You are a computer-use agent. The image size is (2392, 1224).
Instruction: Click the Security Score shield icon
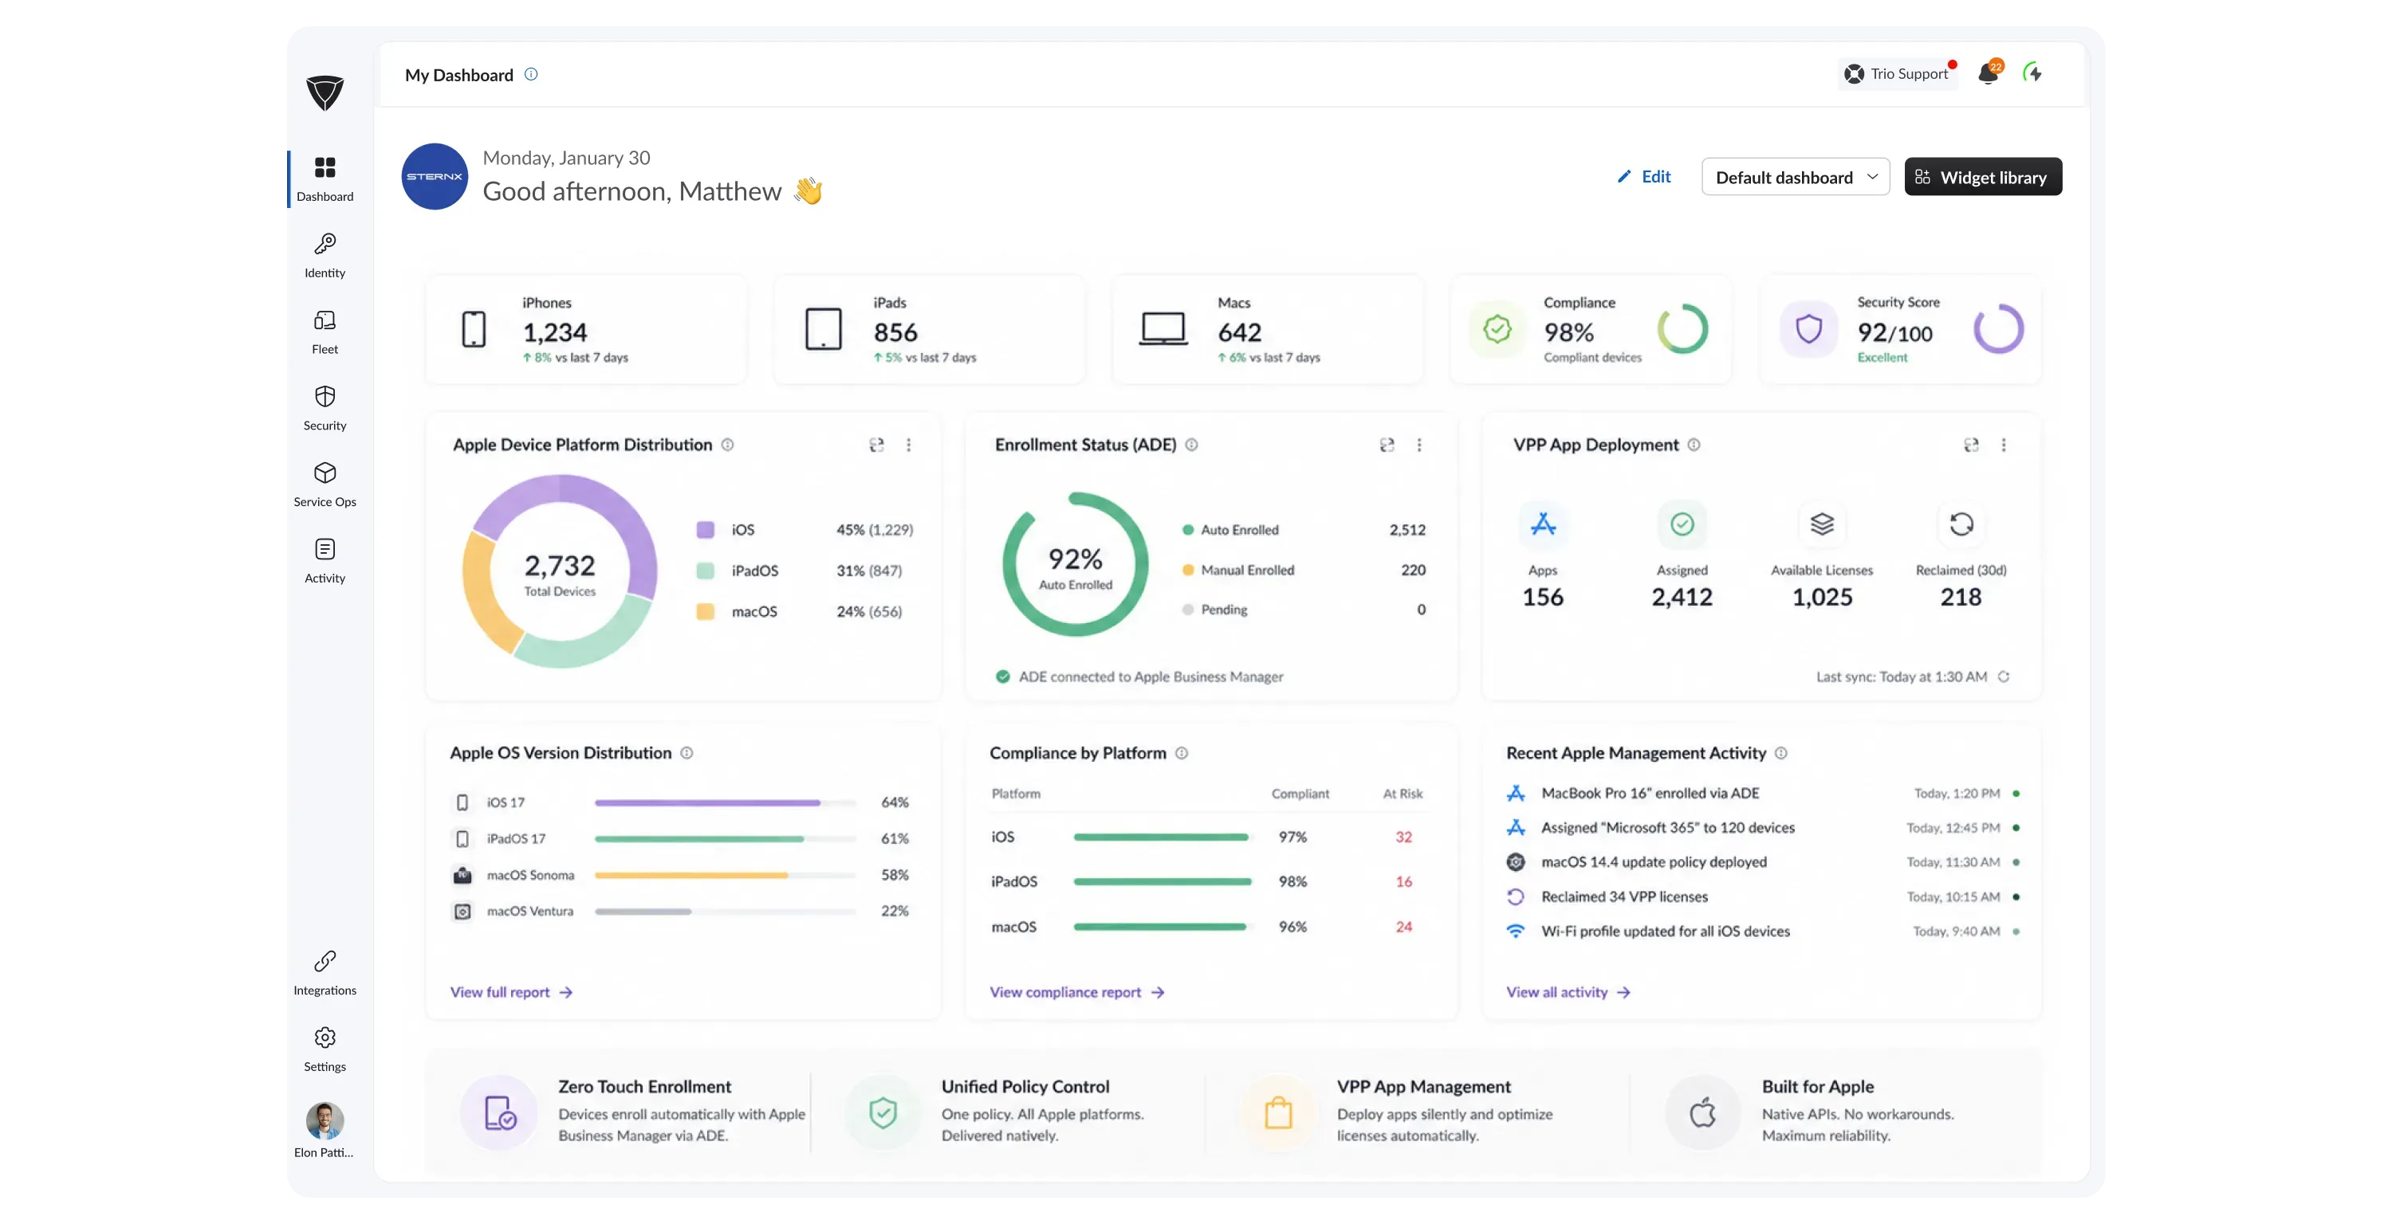tap(1808, 328)
